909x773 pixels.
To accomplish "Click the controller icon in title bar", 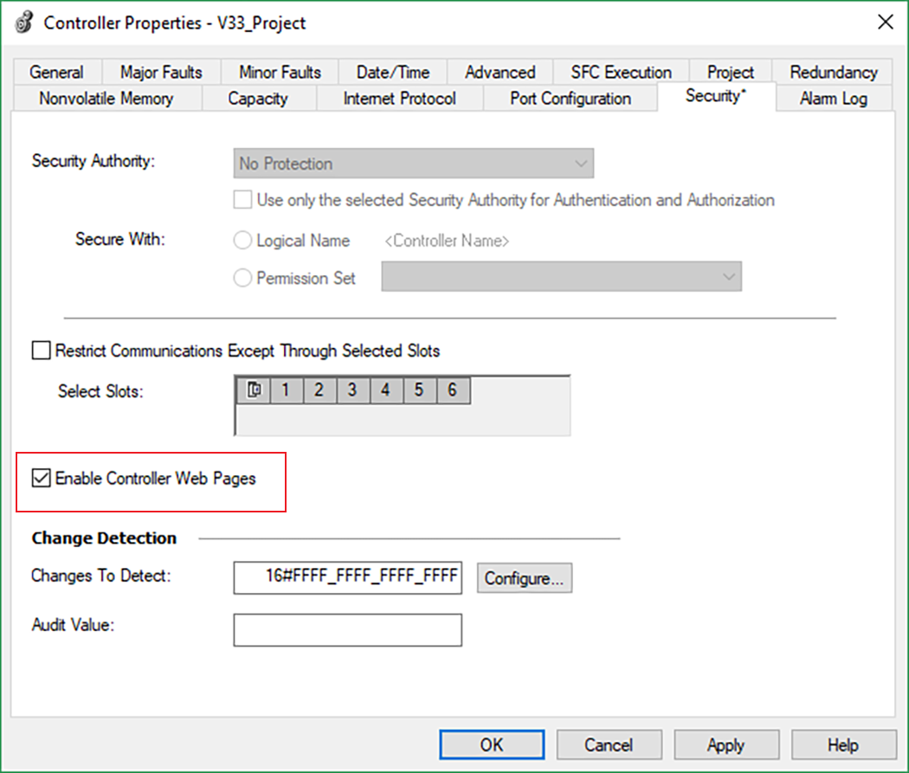I will click(x=25, y=23).
